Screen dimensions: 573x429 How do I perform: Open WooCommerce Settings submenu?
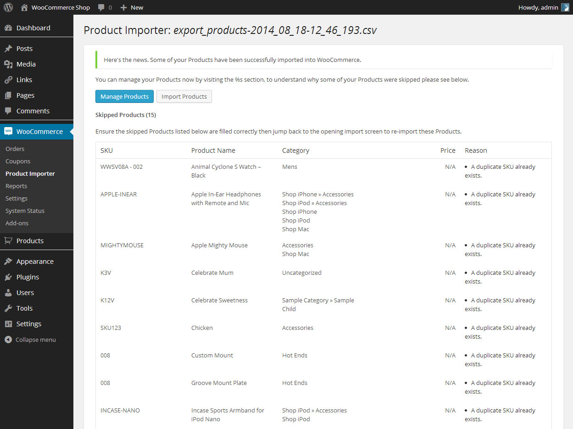point(17,199)
